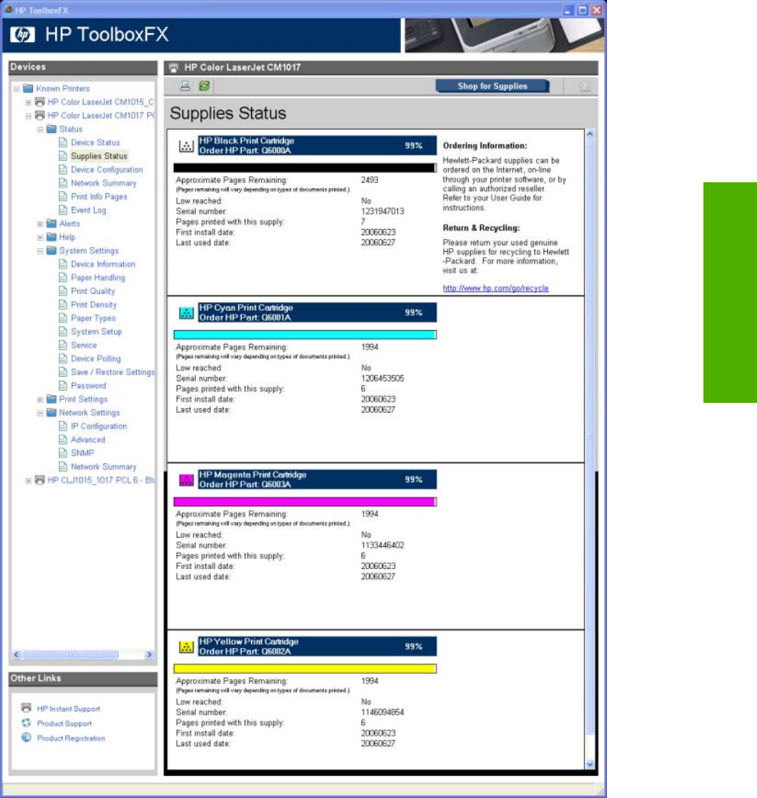The width and height of the screenshot is (757, 798).
Task: Click the printer icon in the CM1017 title bar
Action: (174, 67)
